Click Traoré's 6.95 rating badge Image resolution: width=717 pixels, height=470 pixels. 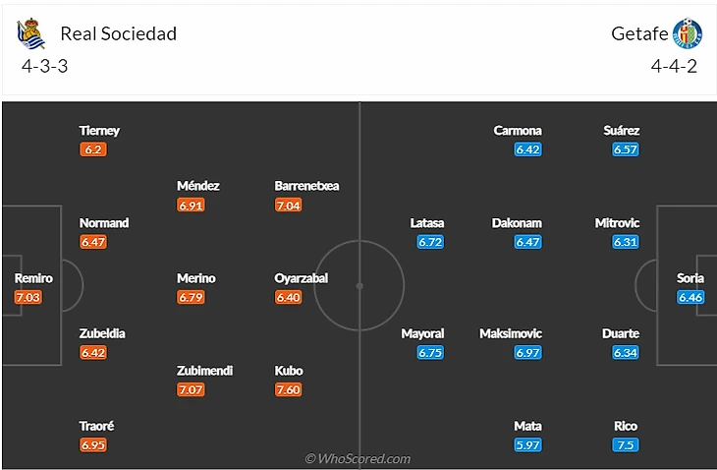click(93, 444)
